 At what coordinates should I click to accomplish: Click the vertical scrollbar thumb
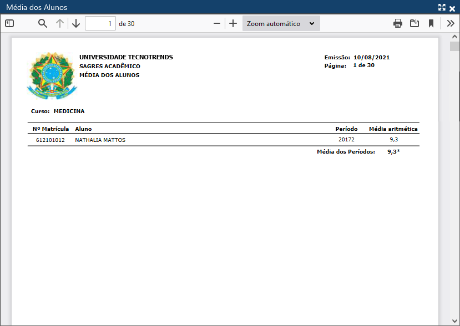coord(454,46)
